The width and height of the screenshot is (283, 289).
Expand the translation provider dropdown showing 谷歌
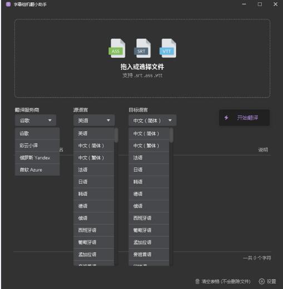click(x=36, y=121)
